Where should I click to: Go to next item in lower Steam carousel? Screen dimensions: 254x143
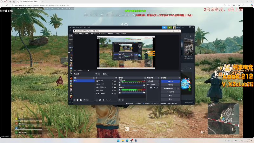(190, 69)
